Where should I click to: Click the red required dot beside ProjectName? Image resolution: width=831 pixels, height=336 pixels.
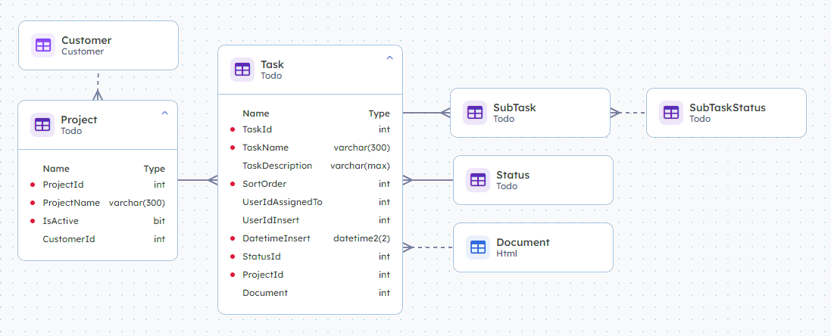click(33, 203)
